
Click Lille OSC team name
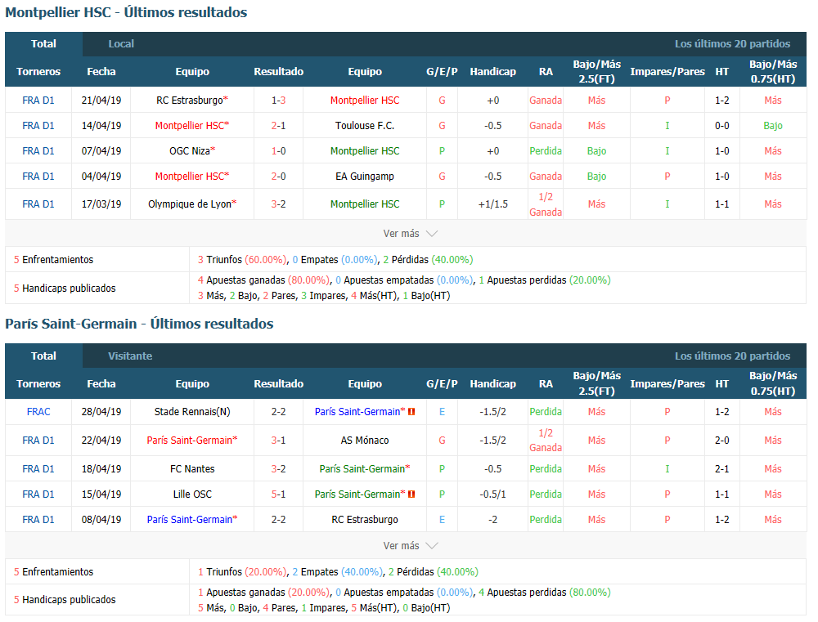[x=192, y=494]
